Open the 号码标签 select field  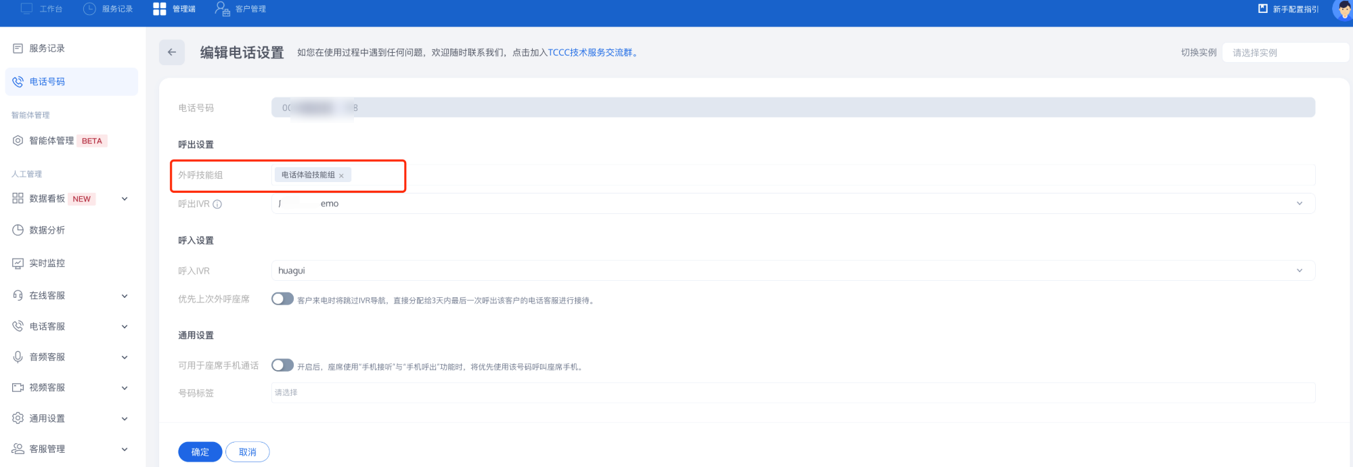[x=793, y=393]
